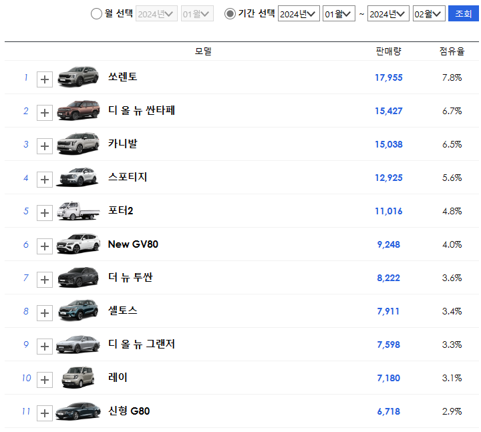
Task: Click the 셀토스 car thumbnail
Action: [78, 310]
